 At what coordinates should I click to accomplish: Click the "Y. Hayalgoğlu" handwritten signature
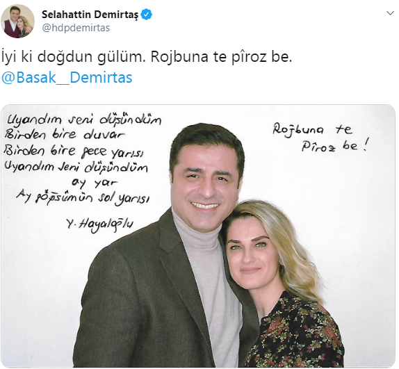click(x=100, y=224)
